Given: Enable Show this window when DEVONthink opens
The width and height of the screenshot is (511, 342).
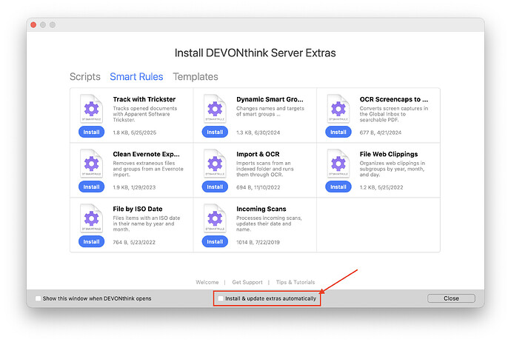Looking at the screenshot, I should (38, 298).
